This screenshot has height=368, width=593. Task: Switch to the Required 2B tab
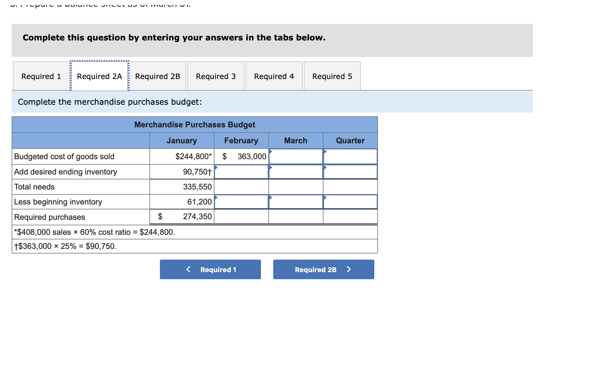click(x=158, y=76)
